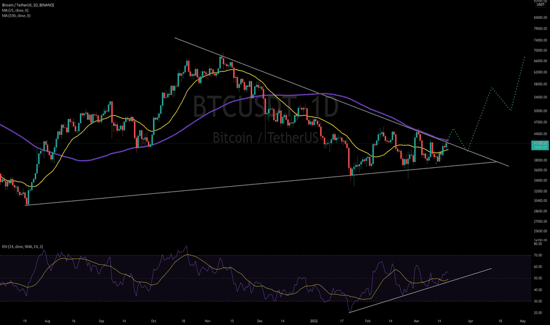Image resolution: width=550 pixels, height=325 pixels.
Task: Click the 25650.00 price axis label
Action: pos(540,231)
